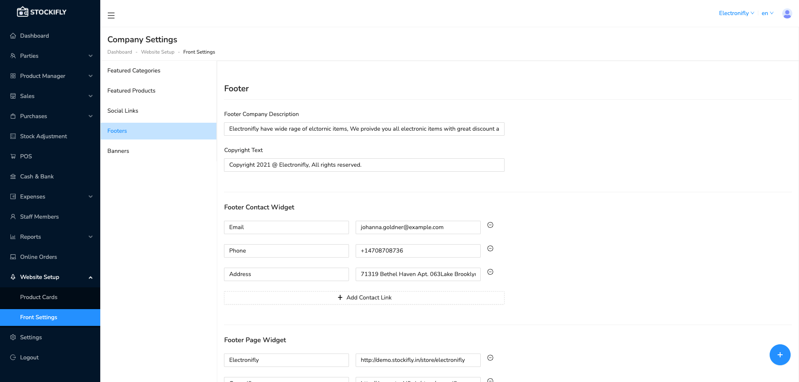Screen dimensions: 799x382
Task: Open the Staff Members page
Action: (39, 217)
